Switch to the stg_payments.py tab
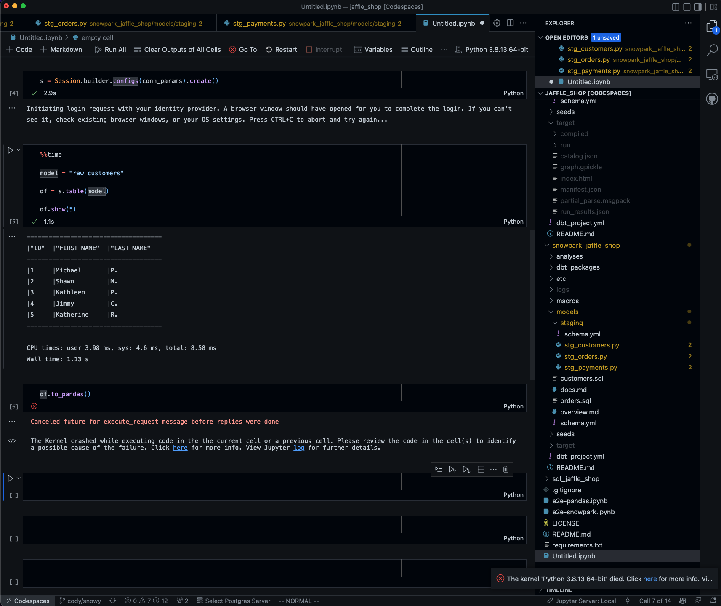Screen dimensions: 721x606 [x=259, y=23]
